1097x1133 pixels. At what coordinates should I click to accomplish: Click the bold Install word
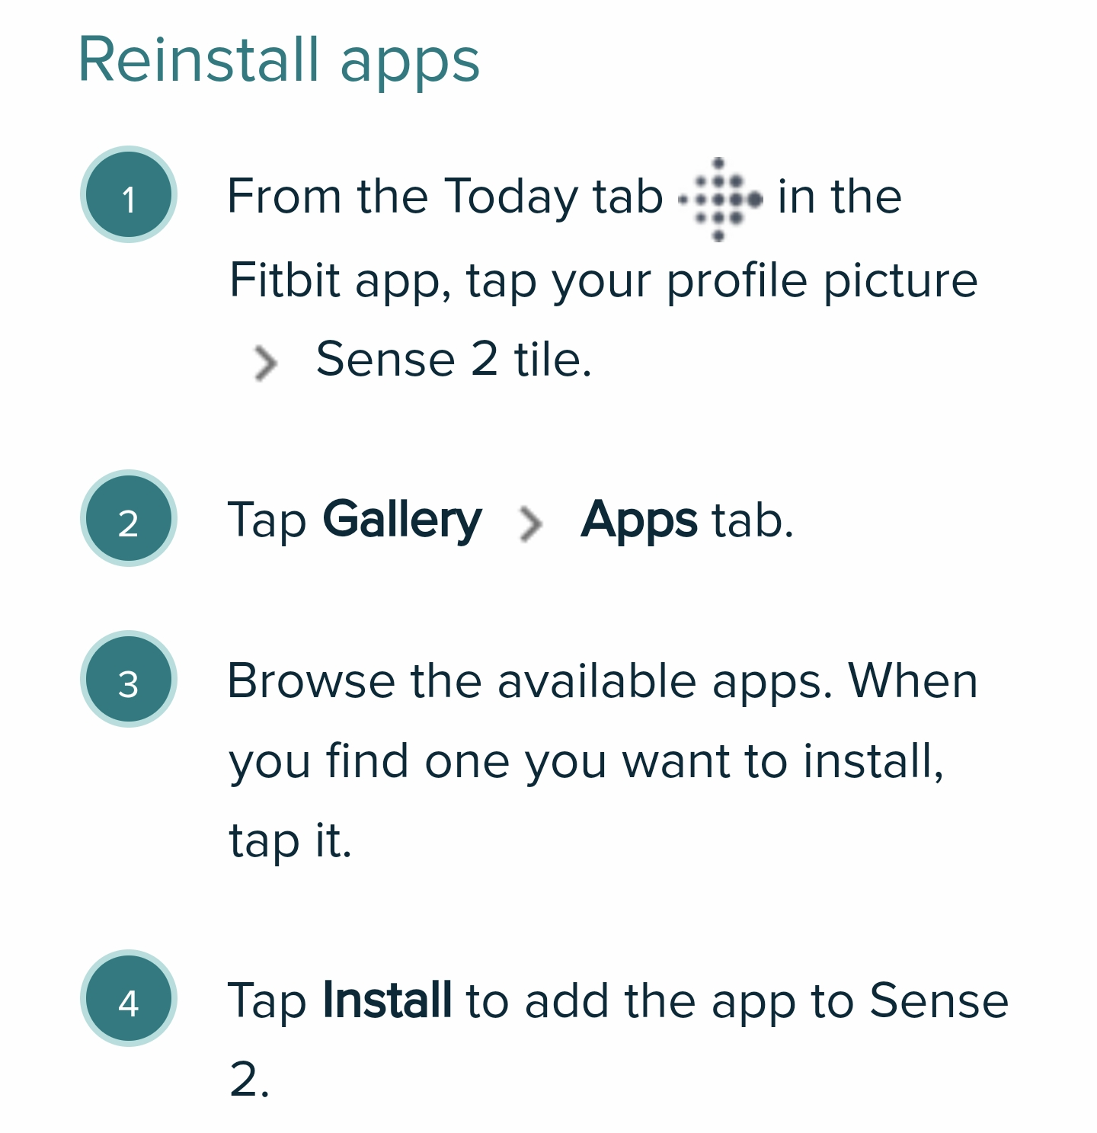coord(387,1000)
